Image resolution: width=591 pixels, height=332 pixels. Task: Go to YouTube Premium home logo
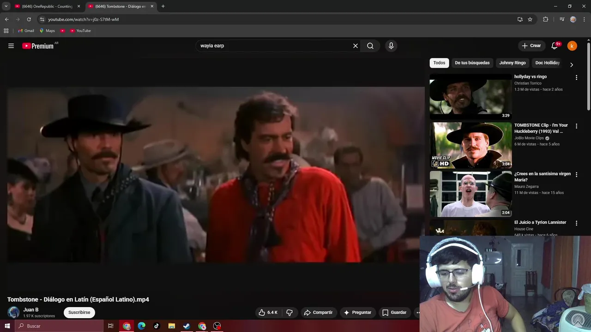(x=38, y=46)
